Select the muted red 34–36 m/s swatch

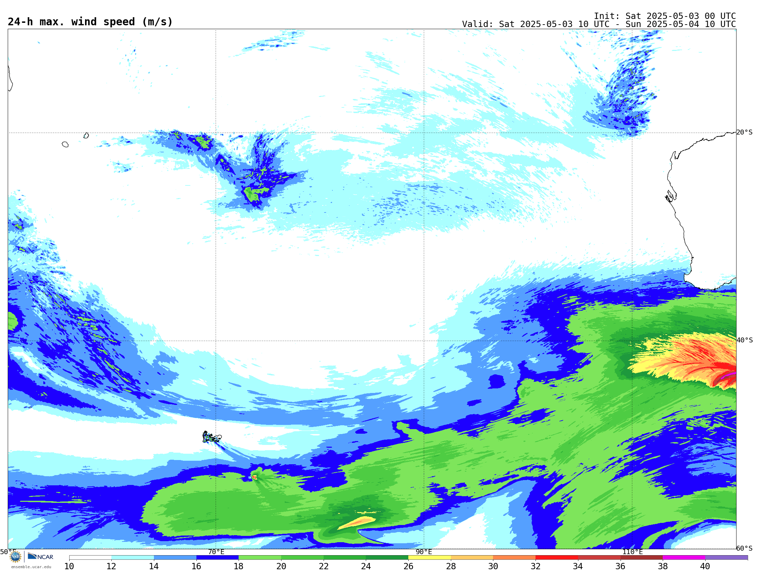coord(599,558)
